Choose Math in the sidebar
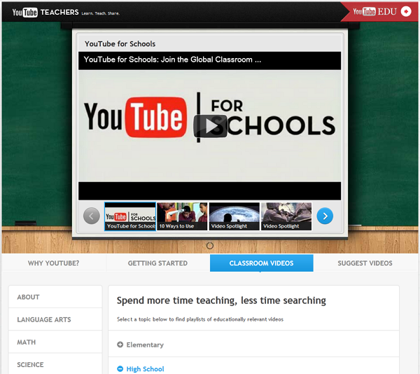 [x=55, y=342]
